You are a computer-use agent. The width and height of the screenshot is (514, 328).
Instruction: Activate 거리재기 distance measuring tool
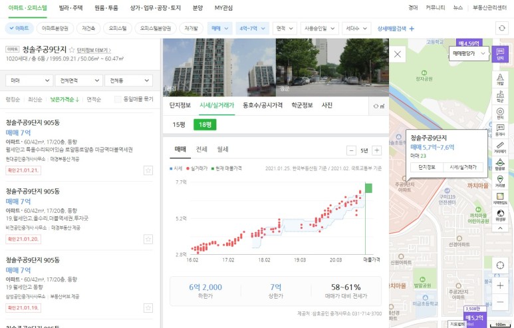[500, 147]
